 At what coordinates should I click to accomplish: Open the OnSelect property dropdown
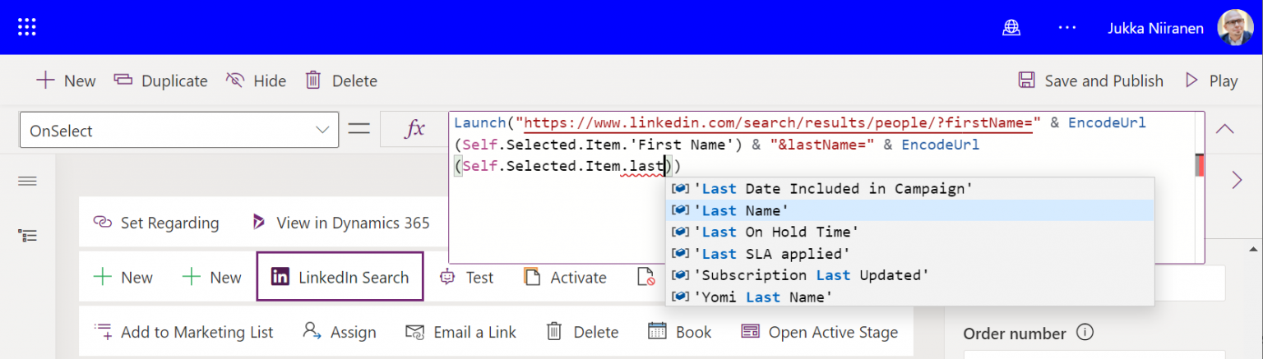coord(178,130)
